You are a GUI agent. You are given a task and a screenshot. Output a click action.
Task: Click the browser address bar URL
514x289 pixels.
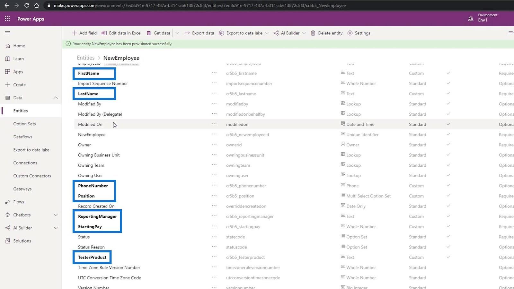click(x=199, y=5)
